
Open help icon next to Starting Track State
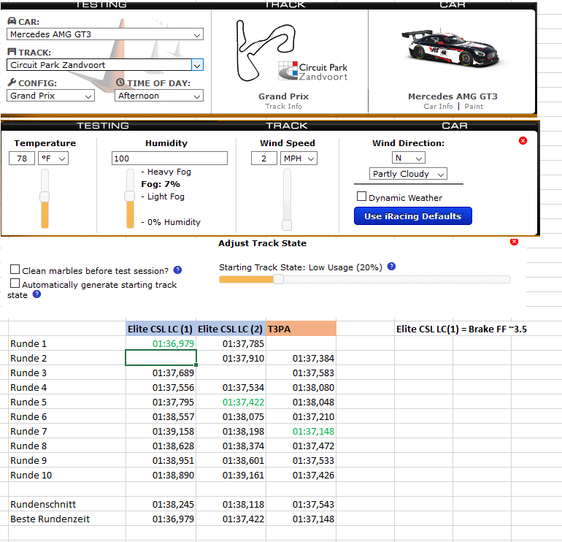coord(391,267)
